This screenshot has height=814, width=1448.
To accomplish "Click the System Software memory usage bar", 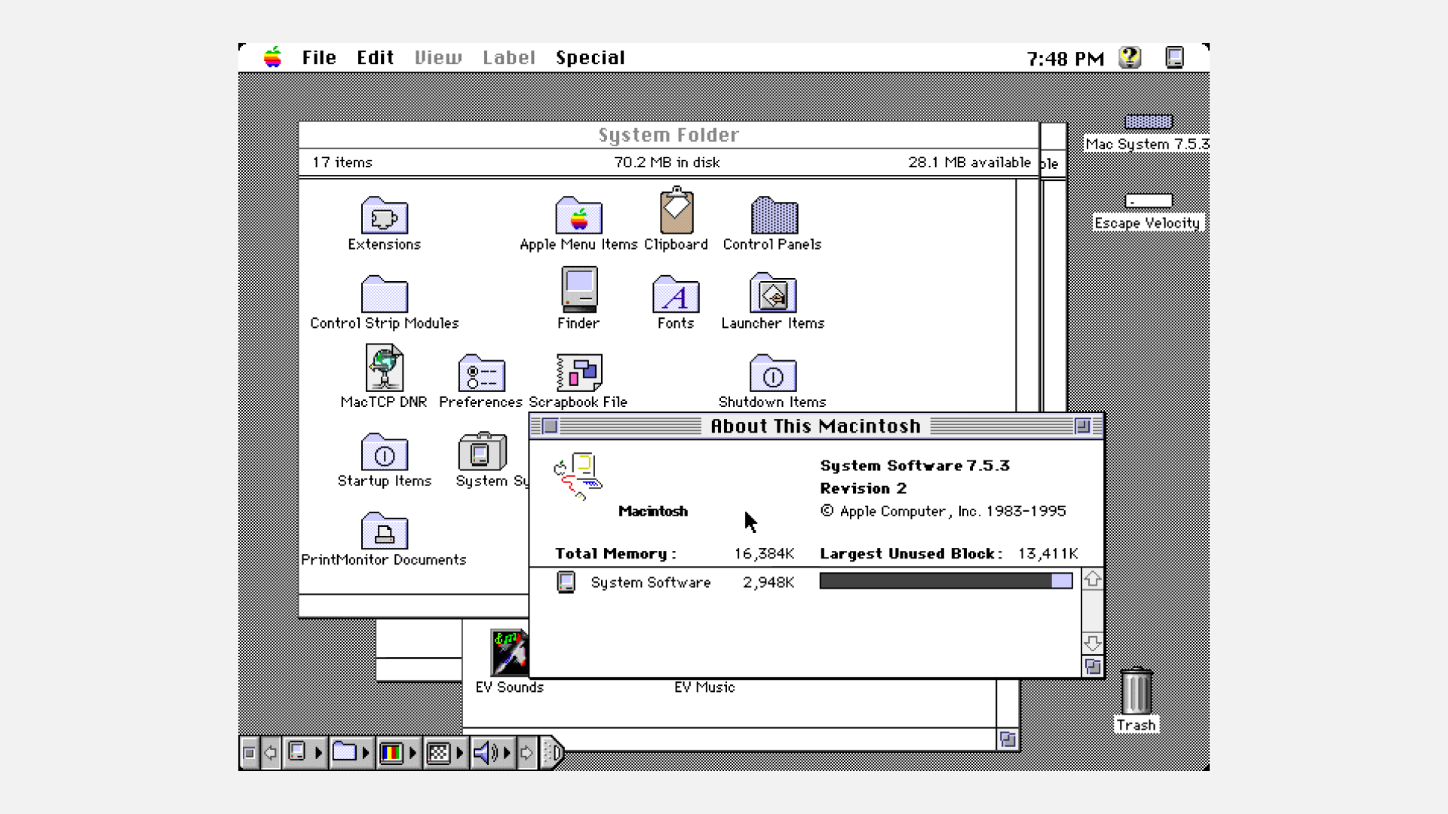I will [945, 581].
